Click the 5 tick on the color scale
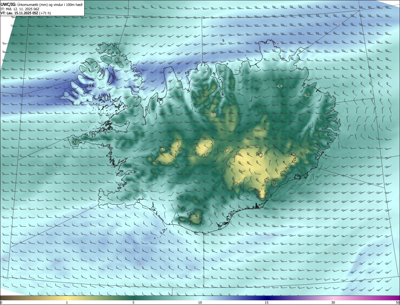 pyautogui.click(x=133, y=303)
